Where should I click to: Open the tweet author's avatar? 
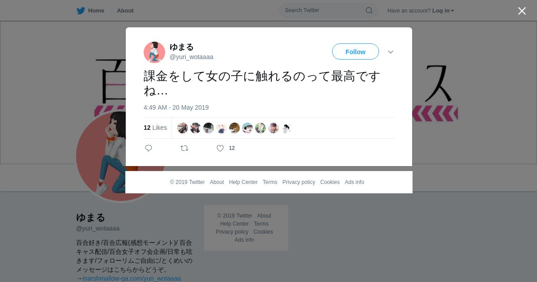click(154, 52)
